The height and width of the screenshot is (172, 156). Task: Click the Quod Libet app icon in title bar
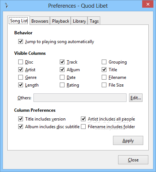coord(7,5)
